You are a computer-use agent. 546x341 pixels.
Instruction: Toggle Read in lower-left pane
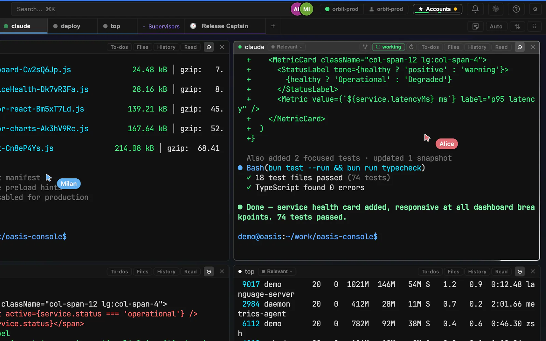[190, 271]
